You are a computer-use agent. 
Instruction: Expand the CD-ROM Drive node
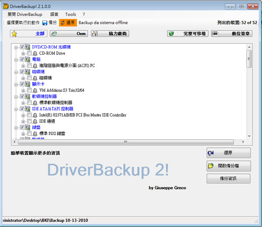click(23, 54)
